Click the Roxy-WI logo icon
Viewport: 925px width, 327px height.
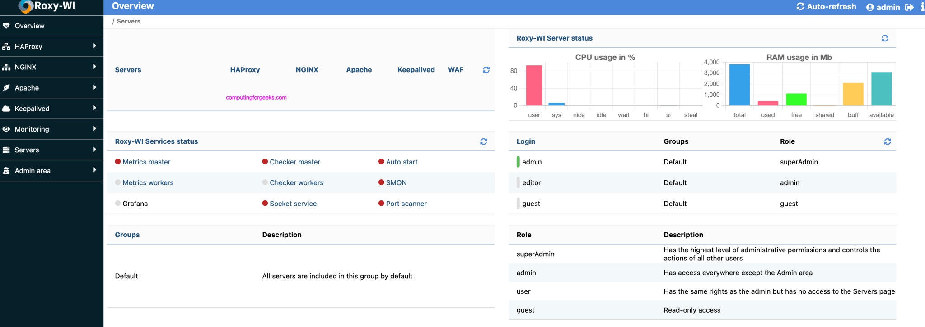(x=26, y=6)
